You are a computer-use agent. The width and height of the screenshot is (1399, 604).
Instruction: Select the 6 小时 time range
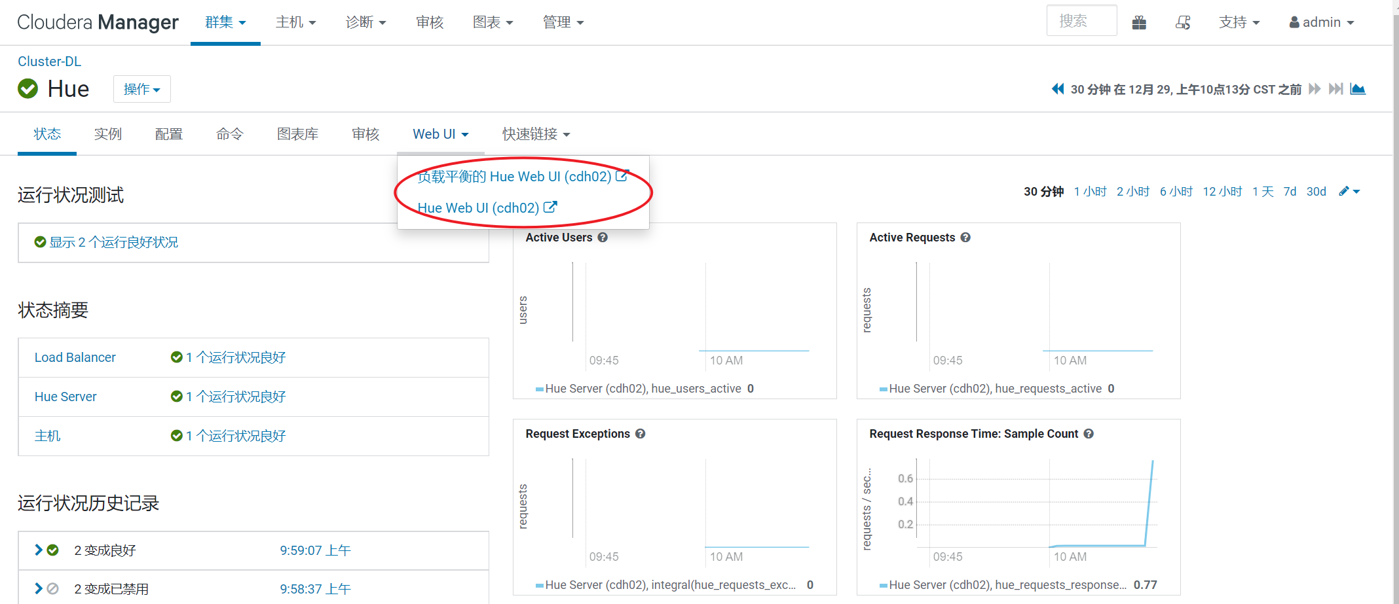tap(1176, 191)
